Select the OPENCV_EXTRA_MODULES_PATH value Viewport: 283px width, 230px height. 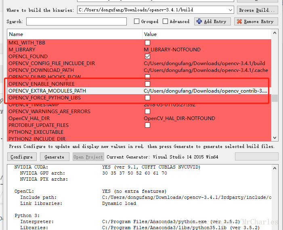pos(205,91)
